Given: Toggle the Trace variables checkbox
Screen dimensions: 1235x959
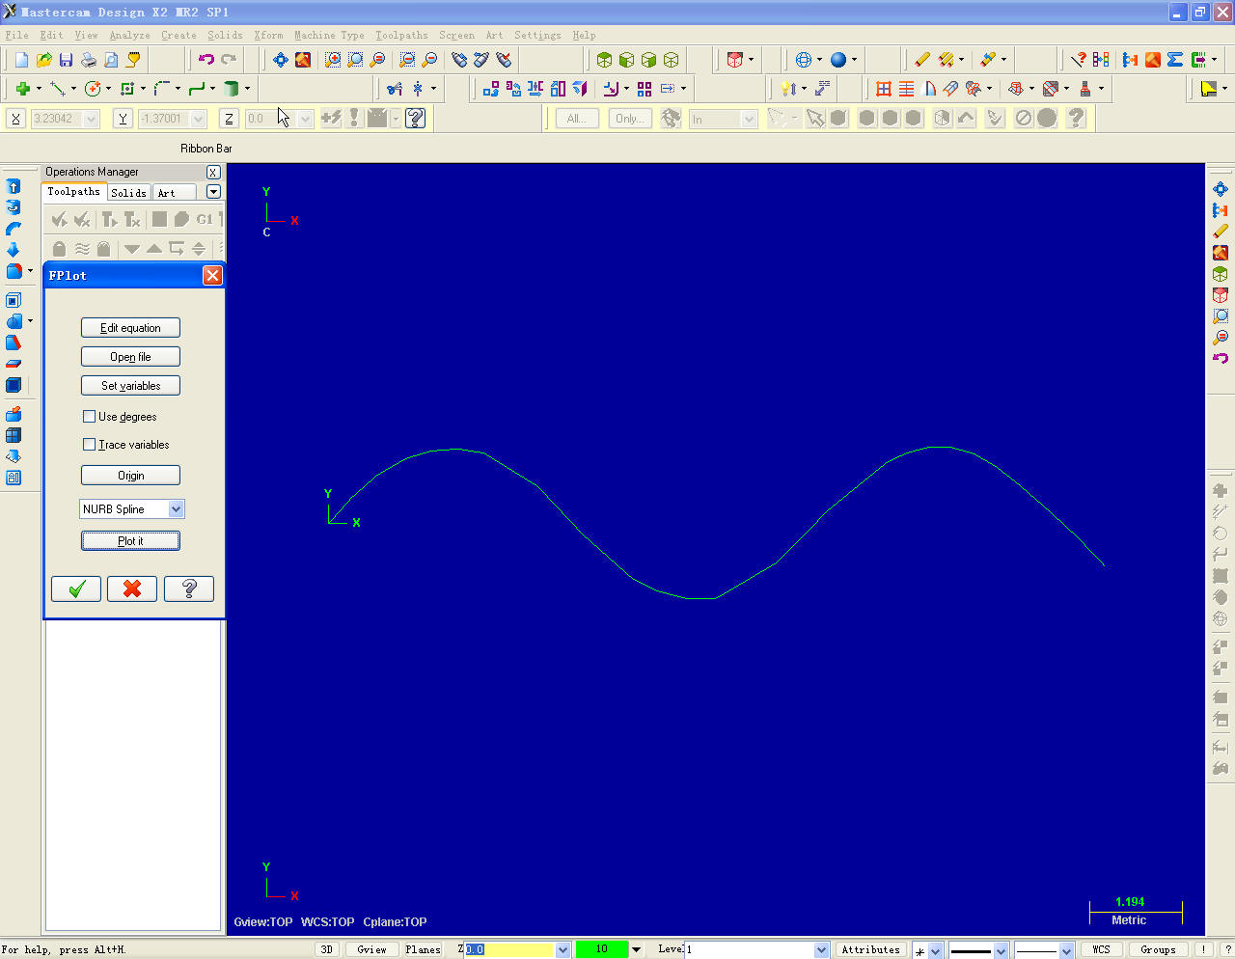Looking at the screenshot, I should click(89, 445).
